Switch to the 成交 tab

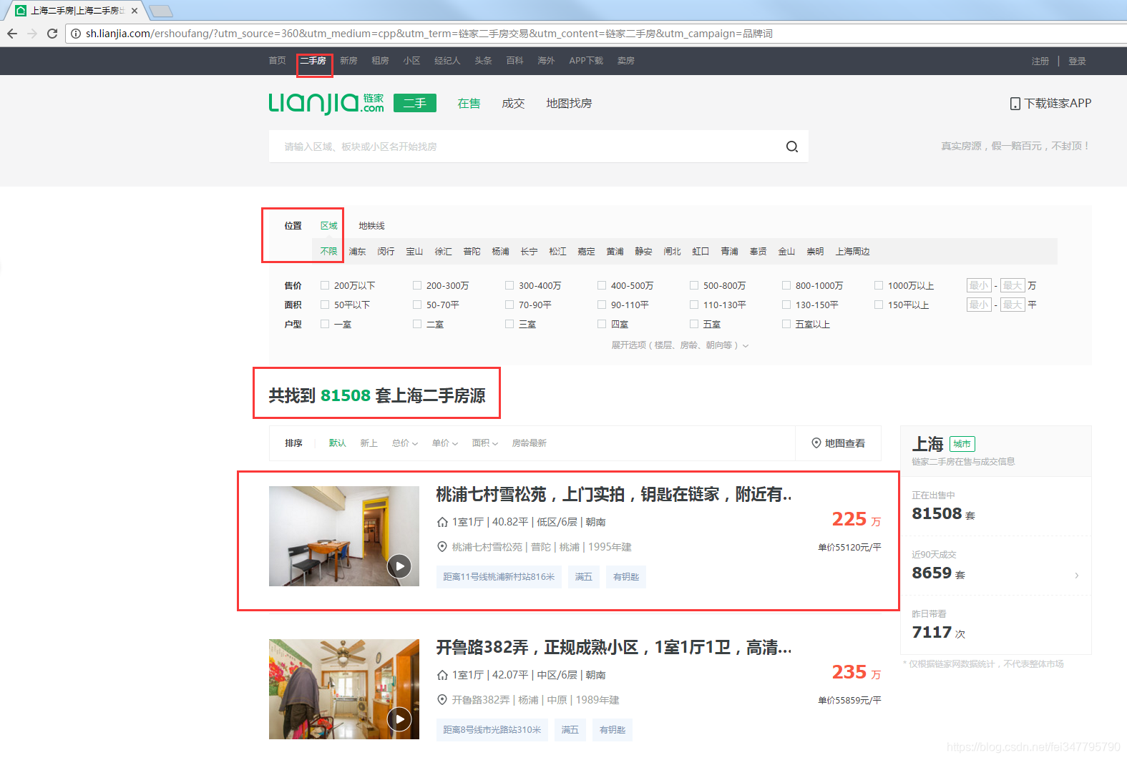(513, 104)
